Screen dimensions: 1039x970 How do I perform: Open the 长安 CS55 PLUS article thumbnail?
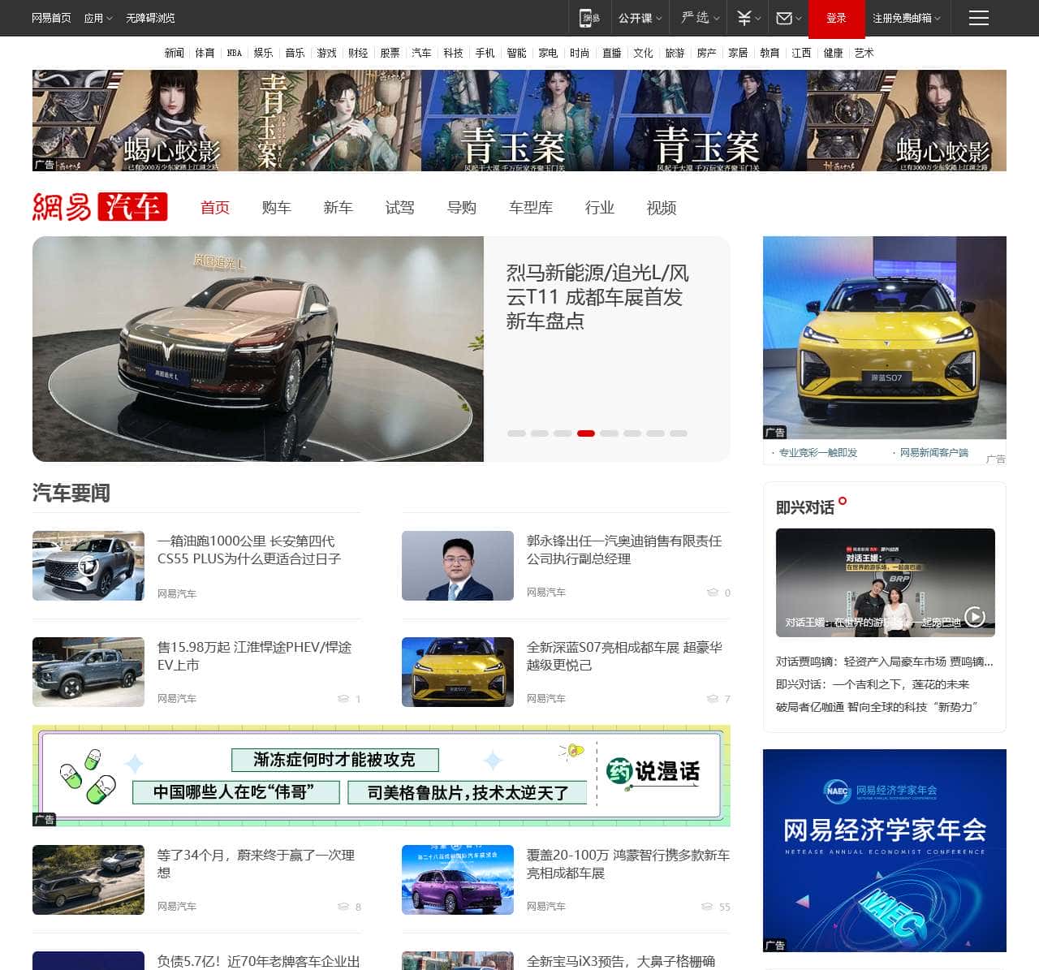pos(88,566)
